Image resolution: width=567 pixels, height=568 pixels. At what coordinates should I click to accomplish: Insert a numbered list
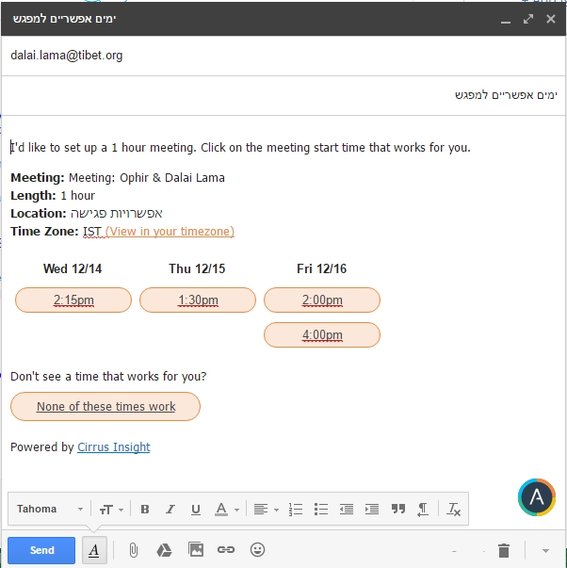point(296,510)
